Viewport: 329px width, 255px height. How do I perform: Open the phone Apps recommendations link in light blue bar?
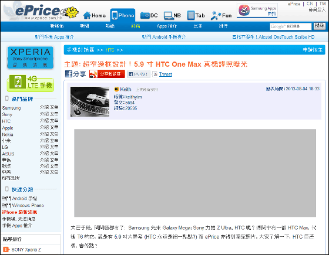(55, 37)
